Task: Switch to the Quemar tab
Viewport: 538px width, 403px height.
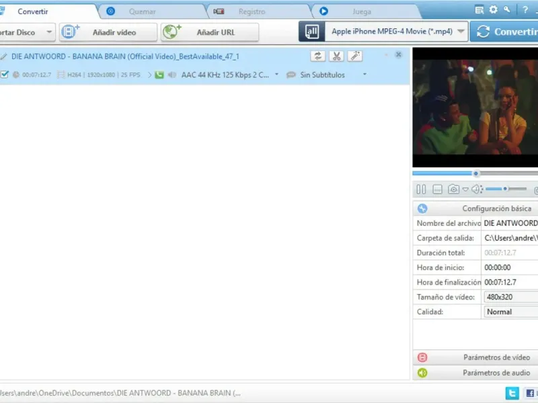Action: (142, 11)
